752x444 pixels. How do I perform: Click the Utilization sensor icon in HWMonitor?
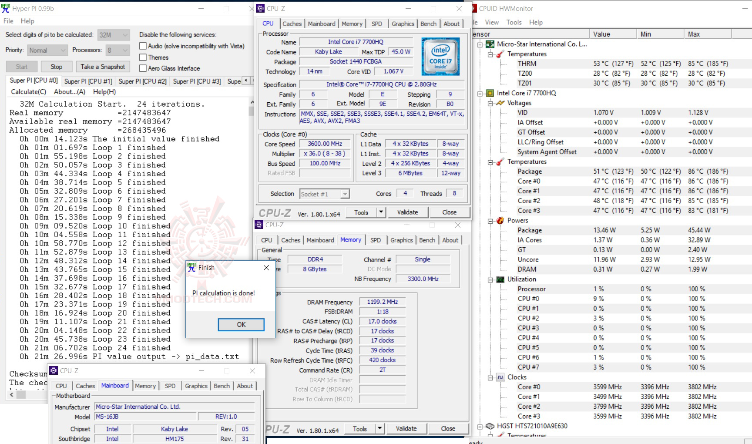pos(500,279)
